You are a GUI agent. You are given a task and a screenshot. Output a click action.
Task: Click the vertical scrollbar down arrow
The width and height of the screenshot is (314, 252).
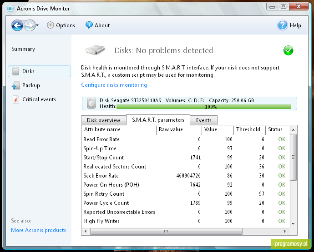293,223
